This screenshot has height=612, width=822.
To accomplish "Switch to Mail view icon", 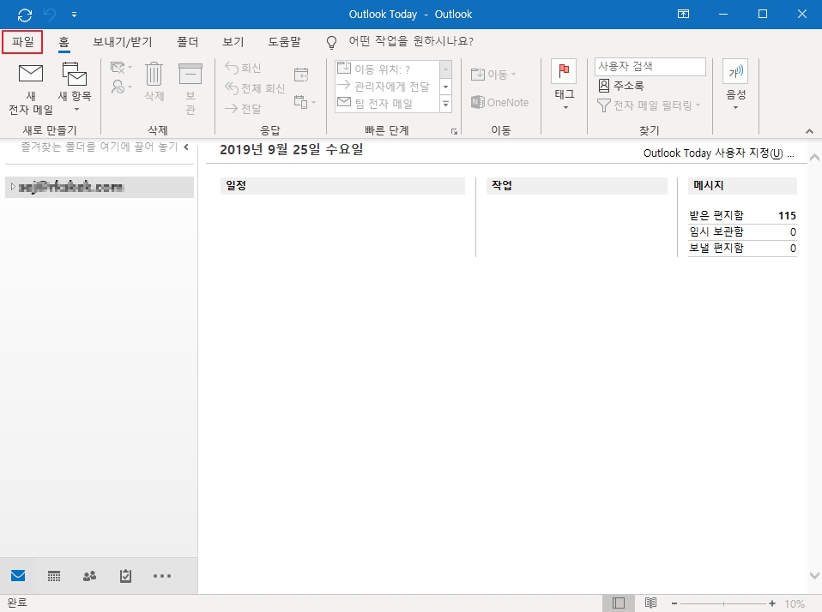I will tap(18, 576).
